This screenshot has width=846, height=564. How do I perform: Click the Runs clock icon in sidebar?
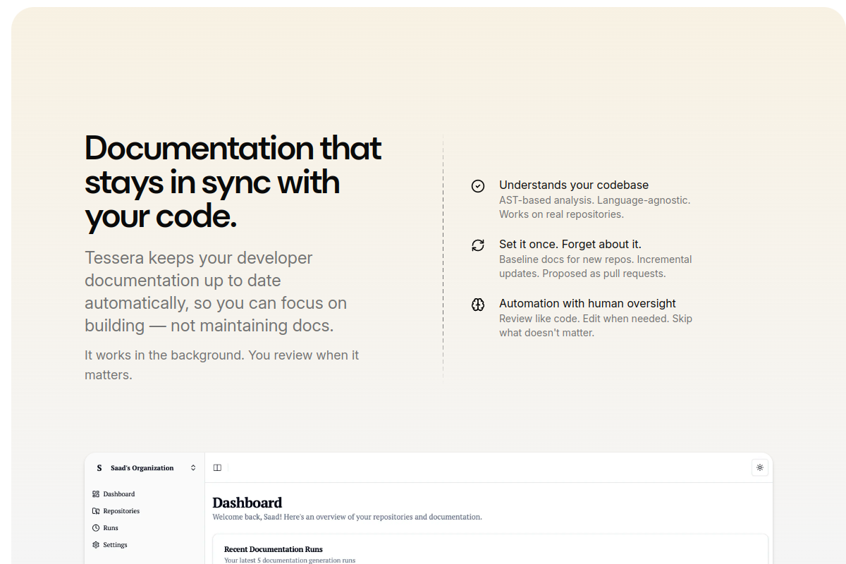tap(96, 528)
